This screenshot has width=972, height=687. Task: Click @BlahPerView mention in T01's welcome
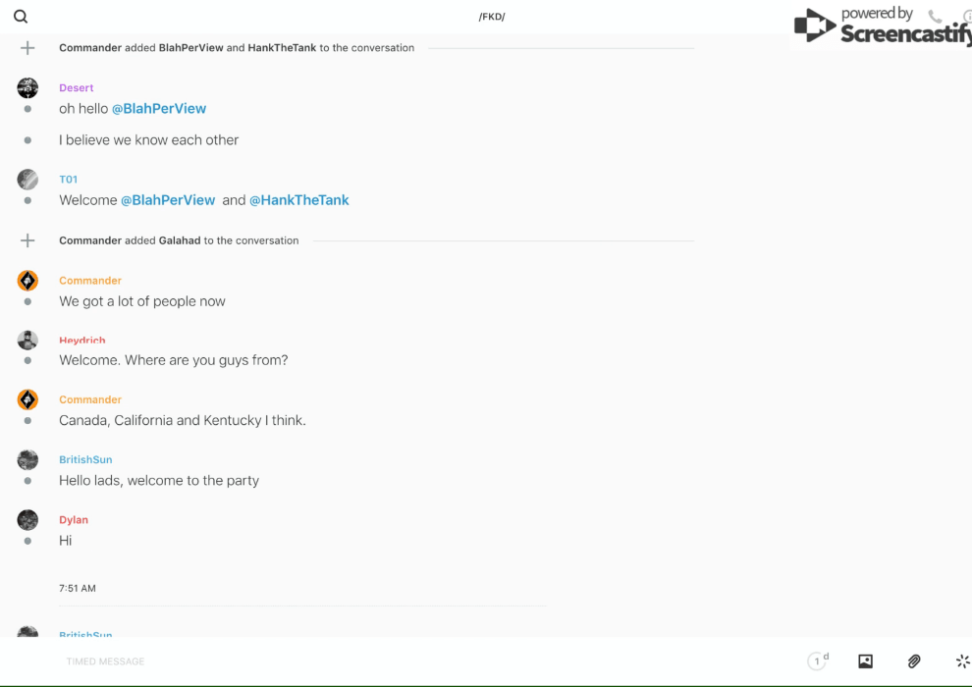coord(168,200)
